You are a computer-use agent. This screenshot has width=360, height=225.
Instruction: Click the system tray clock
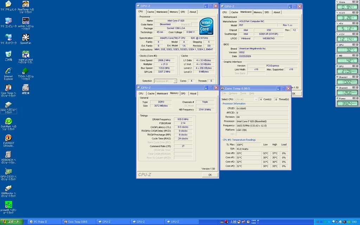click(354, 222)
